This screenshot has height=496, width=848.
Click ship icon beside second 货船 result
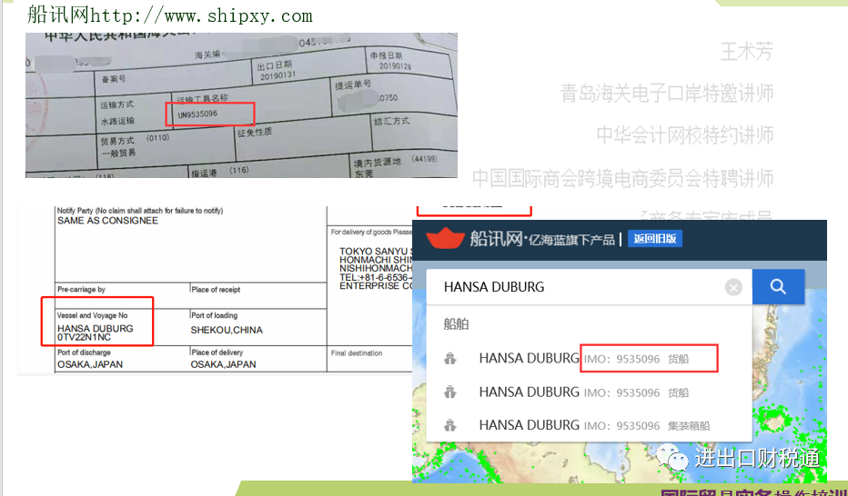coord(450,392)
